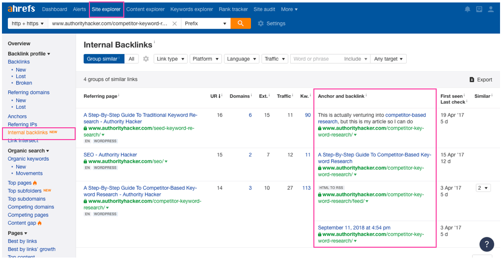Image resolution: width=502 pixels, height=260 pixels.
Task: Click the user account profile icon
Action: [x=491, y=9]
